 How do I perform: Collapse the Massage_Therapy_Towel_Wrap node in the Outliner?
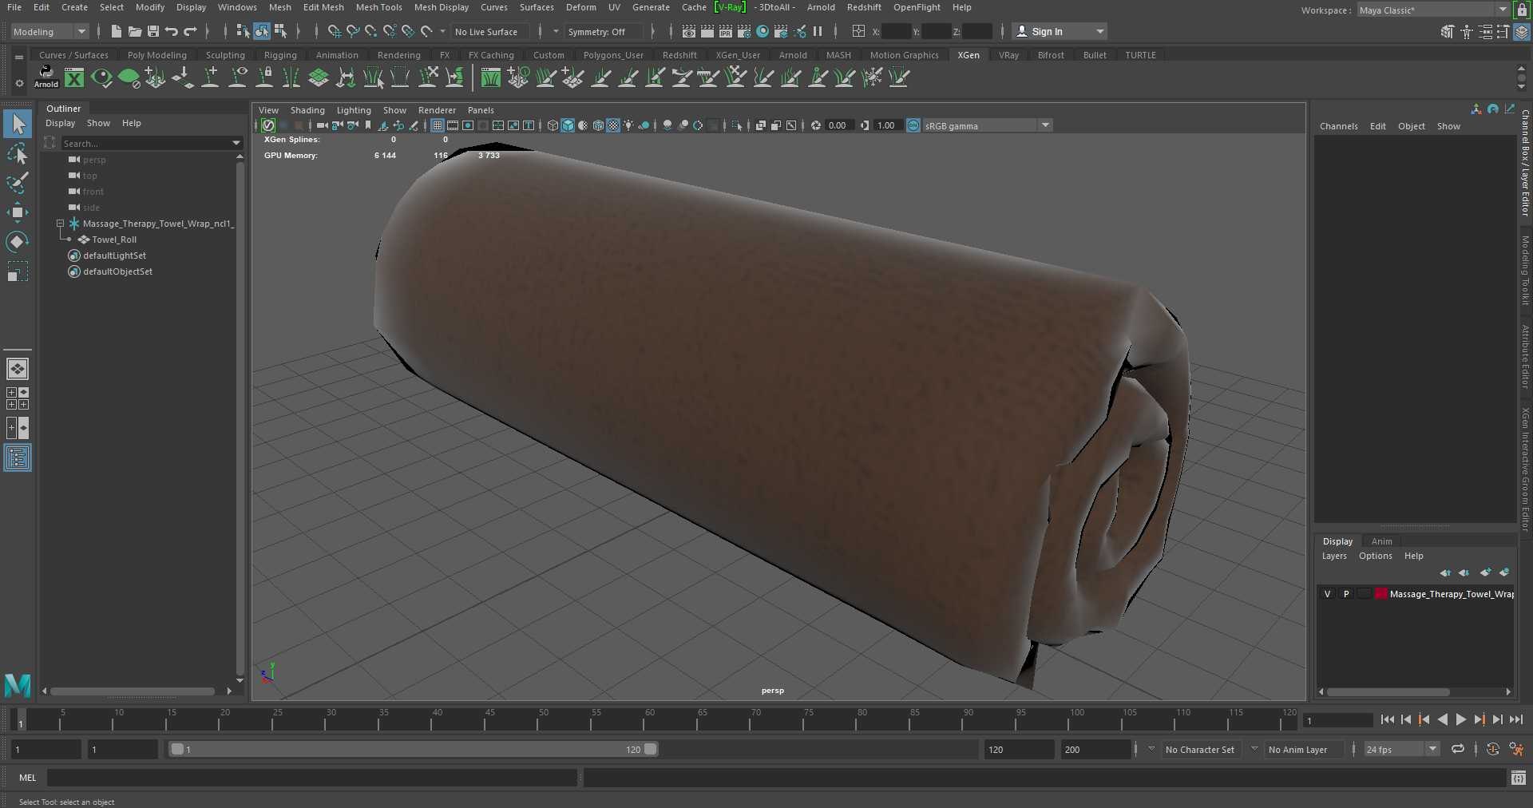point(60,224)
